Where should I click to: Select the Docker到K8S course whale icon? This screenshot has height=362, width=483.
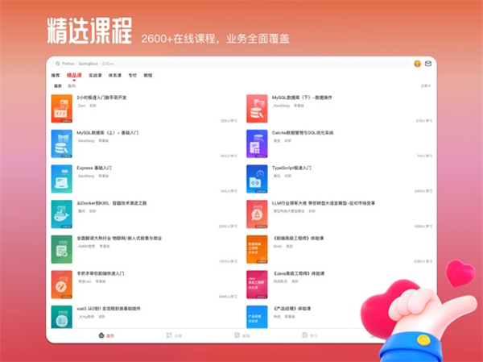point(62,214)
